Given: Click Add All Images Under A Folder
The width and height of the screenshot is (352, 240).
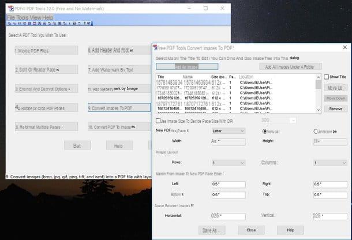Looking at the screenshot, I should pyautogui.click(x=290, y=67).
